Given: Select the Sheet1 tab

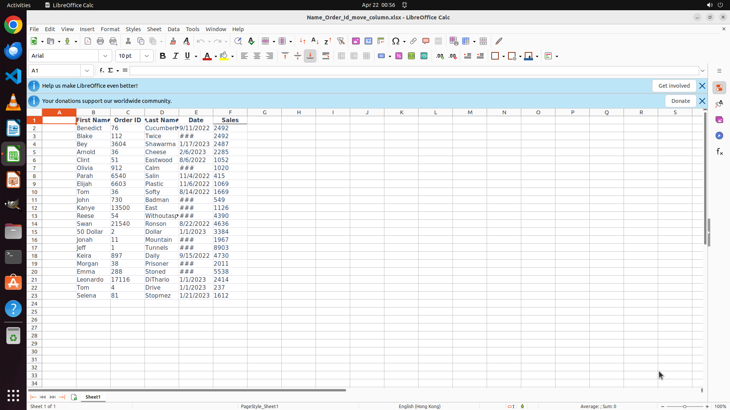Looking at the screenshot, I should click(x=93, y=397).
